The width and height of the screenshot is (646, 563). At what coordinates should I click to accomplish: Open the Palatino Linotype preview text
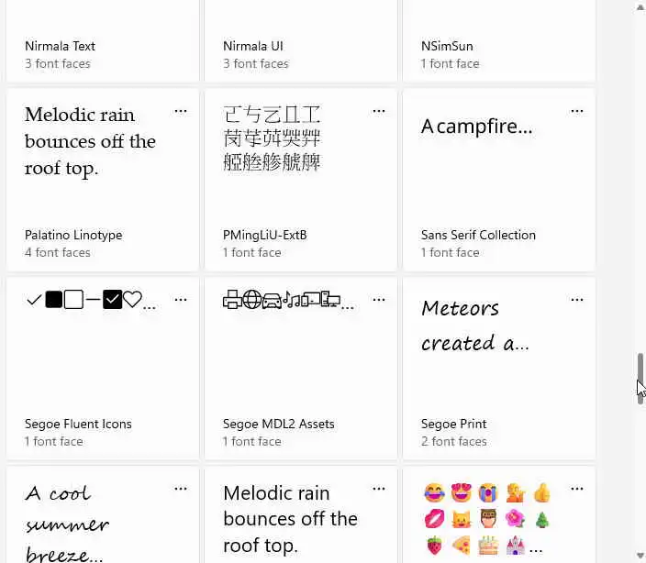(x=90, y=141)
